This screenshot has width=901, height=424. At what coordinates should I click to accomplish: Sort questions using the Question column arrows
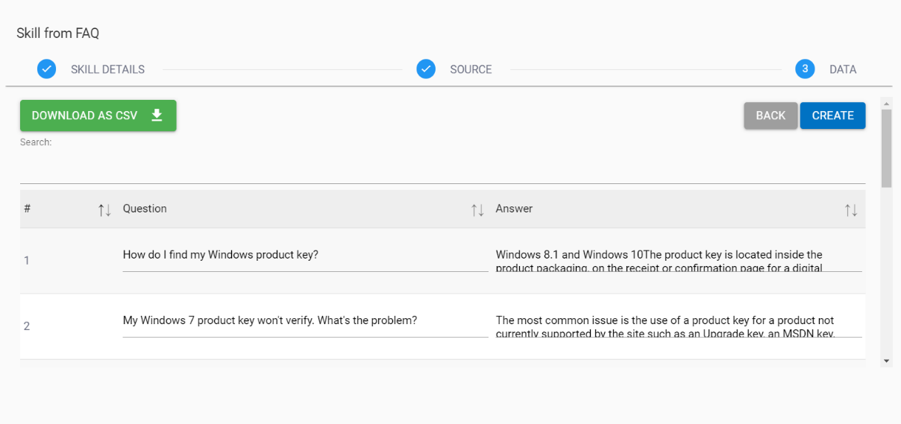pyautogui.click(x=477, y=210)
